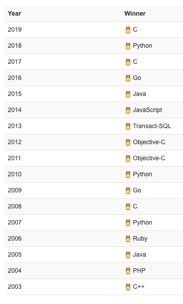
Task: Click the medal icon beside PHP
Action: click(128, 271)
